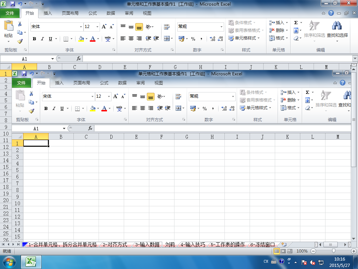Screen dimensions: 358x269
Task: Switch to the 插入 tab in the outer ribbon
Action: click(x=48, y=13)
